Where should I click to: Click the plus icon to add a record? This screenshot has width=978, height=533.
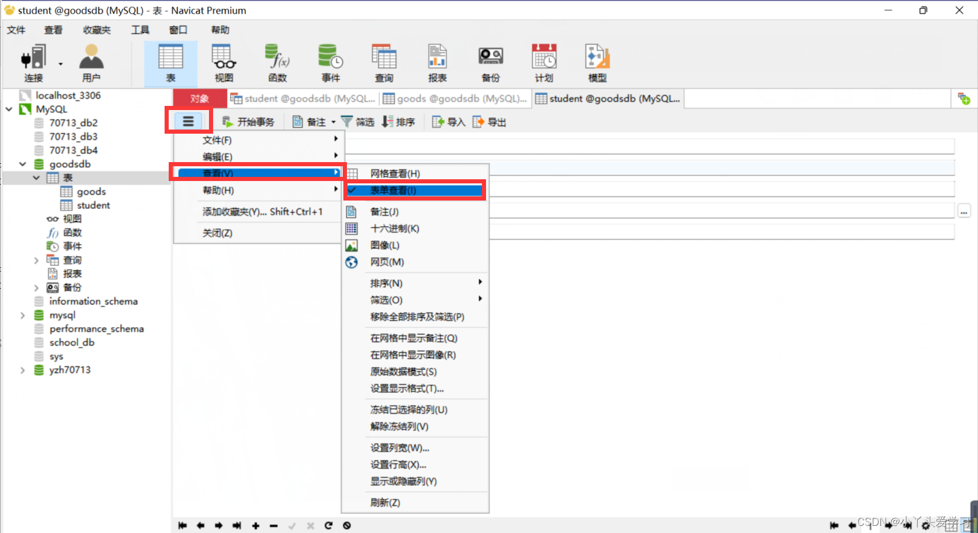pos(256,525)
